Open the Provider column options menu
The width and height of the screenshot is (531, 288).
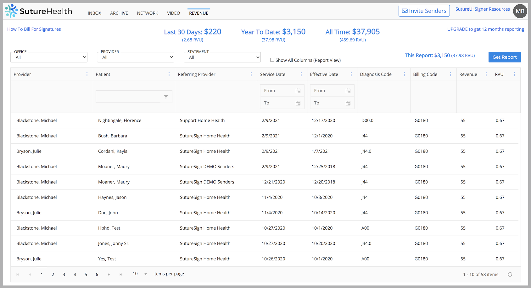87,74
